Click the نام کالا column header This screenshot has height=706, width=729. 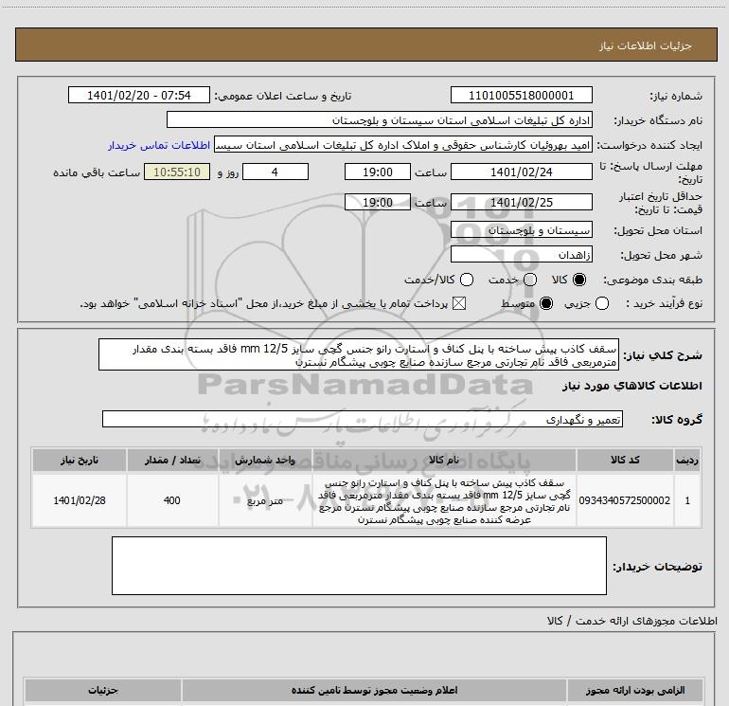(444, 461)
